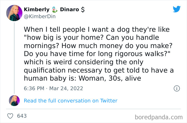Like the tweet with the heart icon

(11, 116)
